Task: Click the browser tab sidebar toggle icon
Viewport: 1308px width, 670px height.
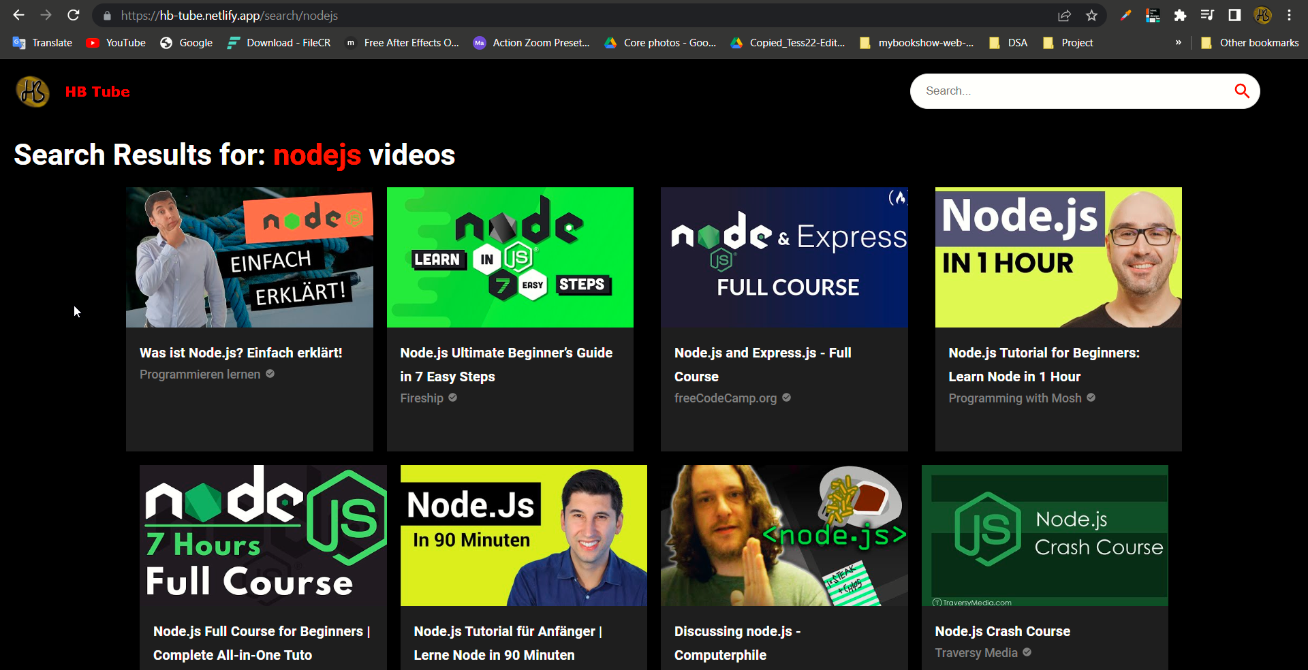Action: click(1234, 15)
